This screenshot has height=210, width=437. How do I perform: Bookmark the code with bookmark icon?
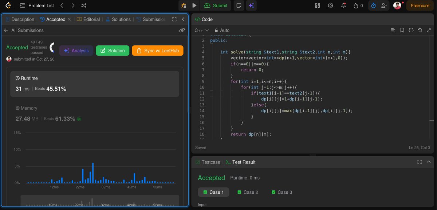pos(402,31)
